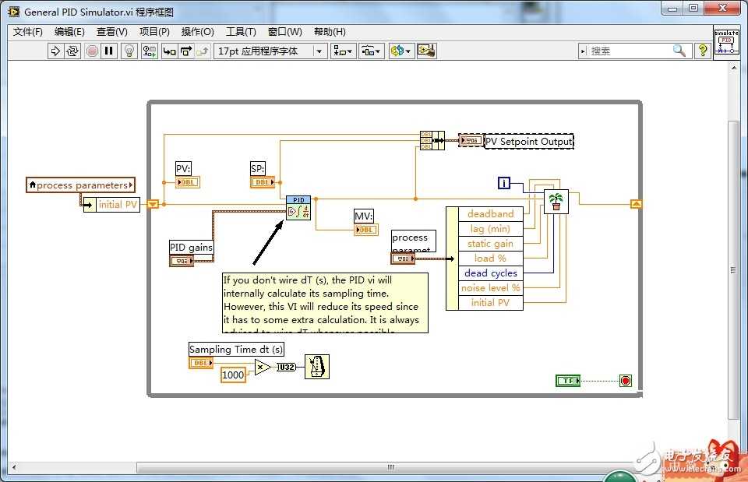
Task: Click initial PV in left unbundle
Action: [118, 205]
